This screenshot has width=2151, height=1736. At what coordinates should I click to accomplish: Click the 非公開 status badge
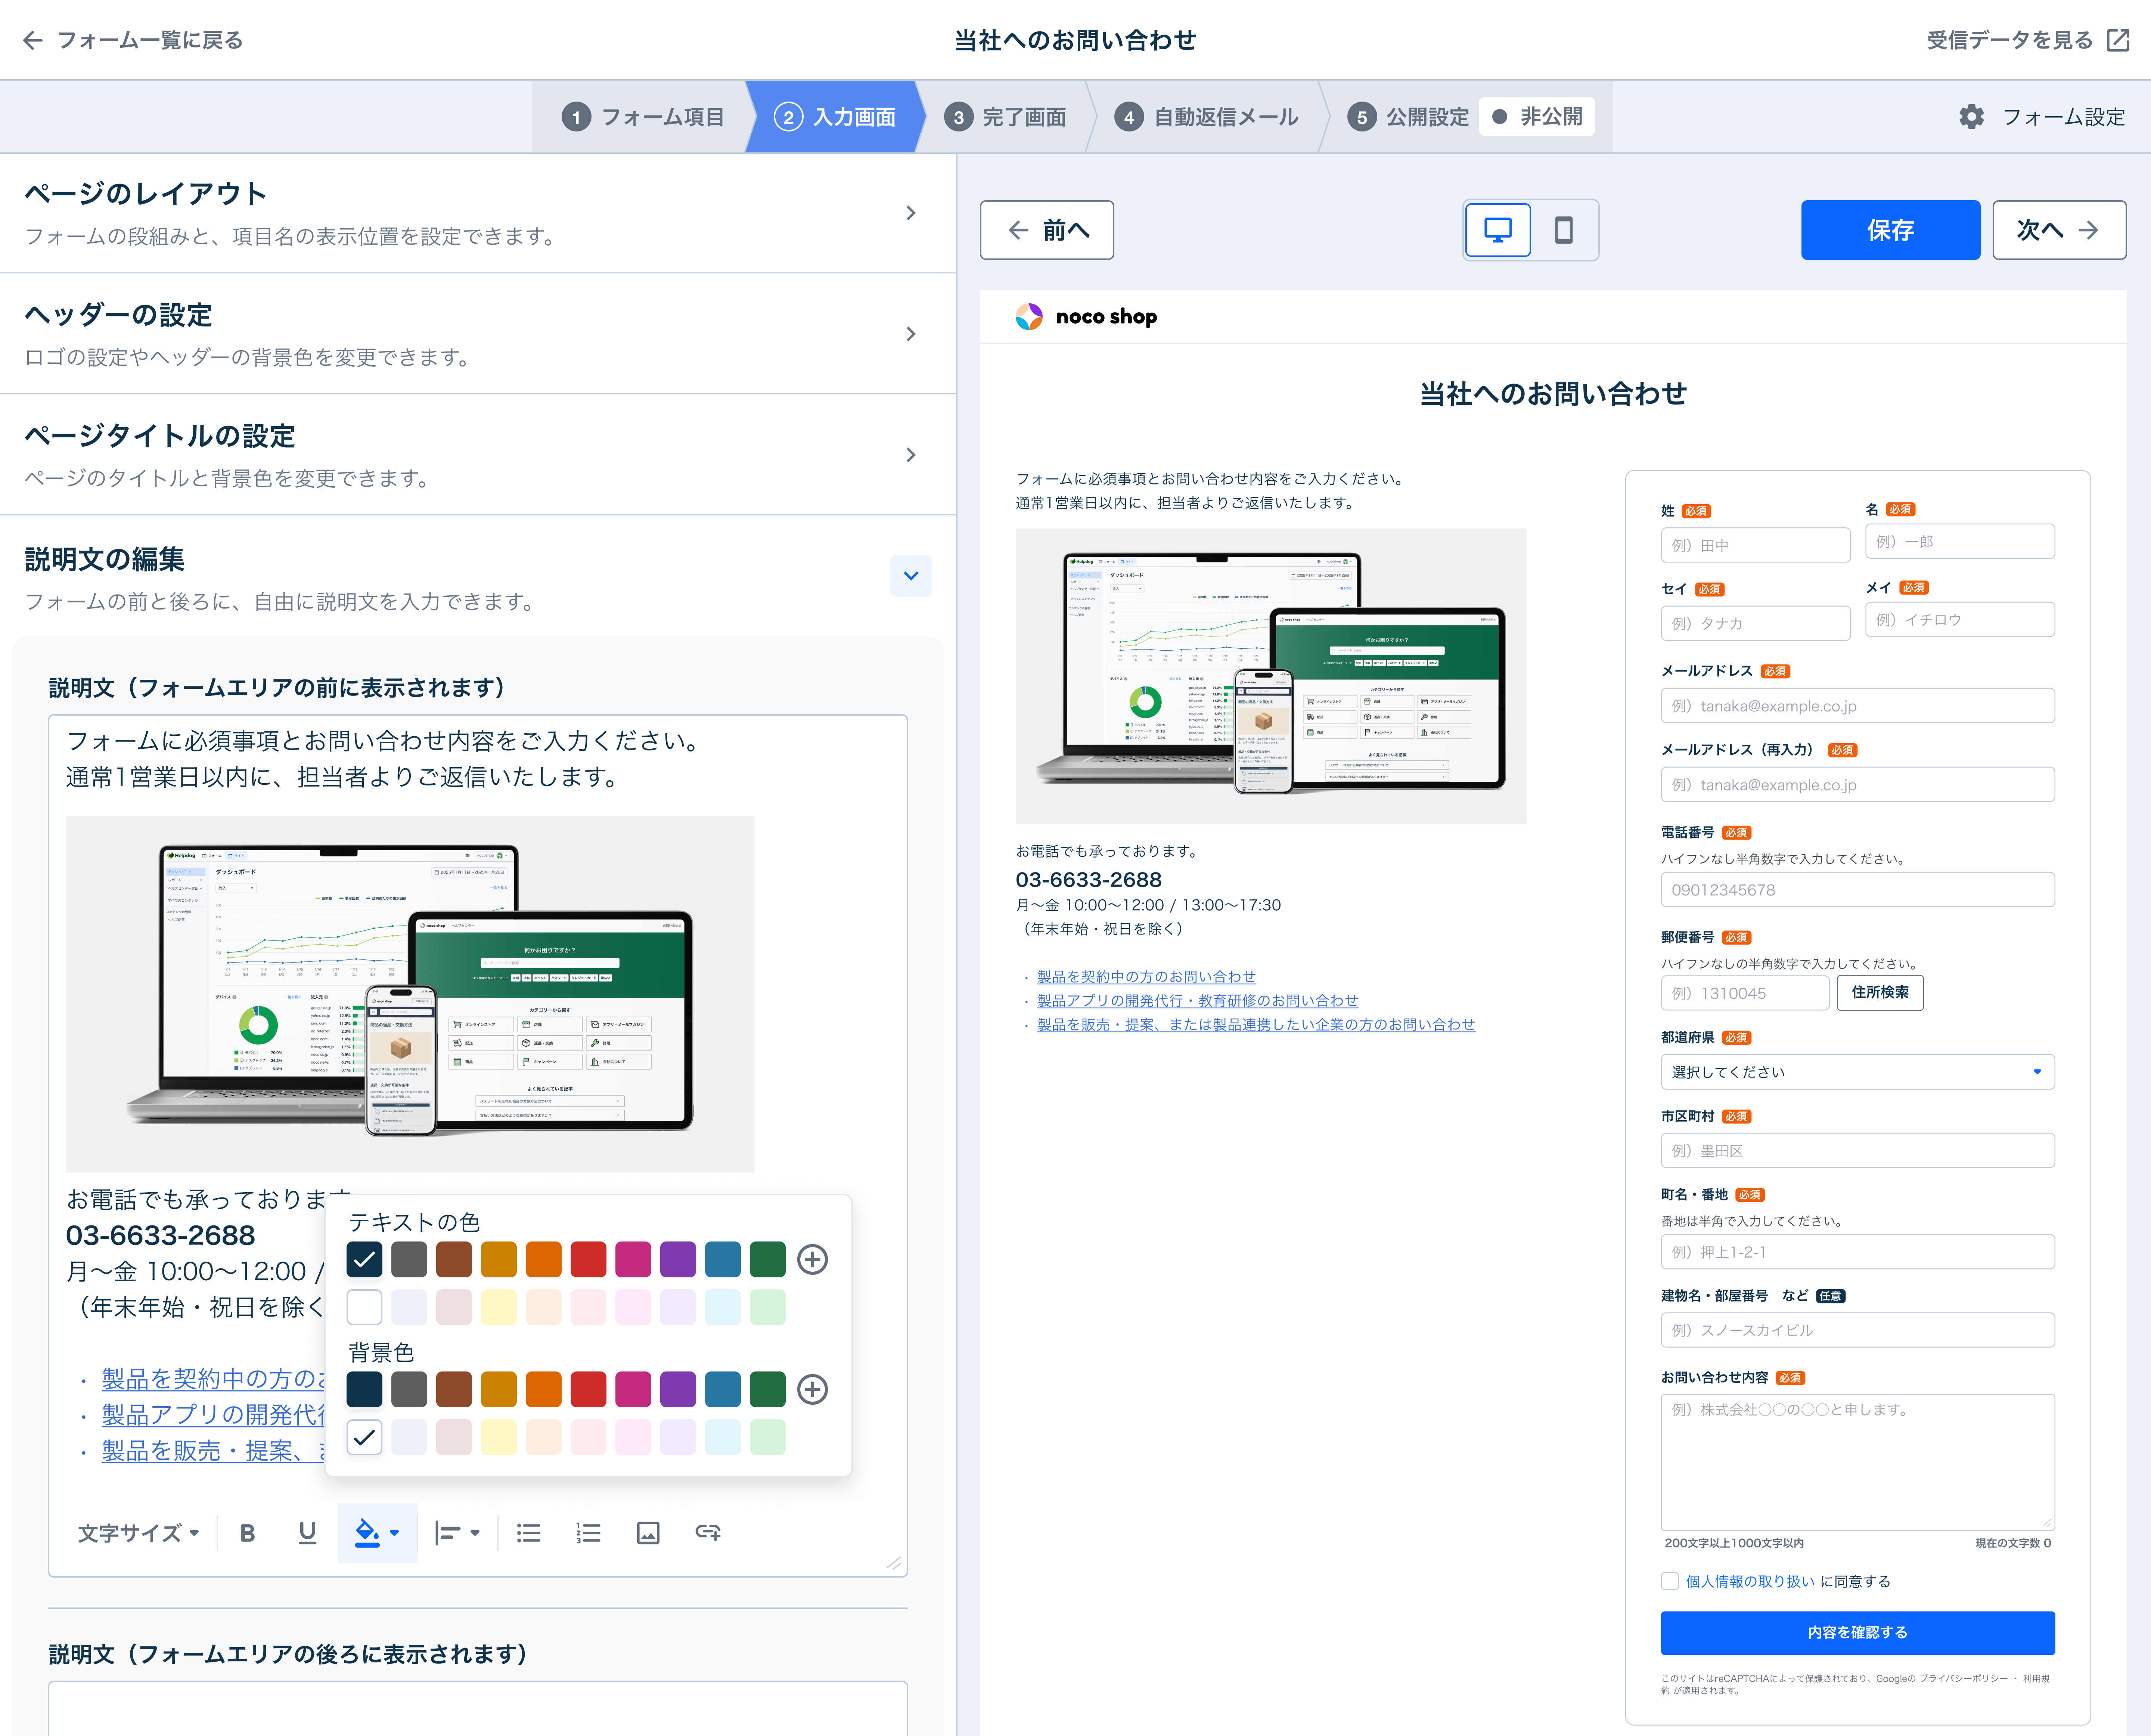click(1537, 117)
